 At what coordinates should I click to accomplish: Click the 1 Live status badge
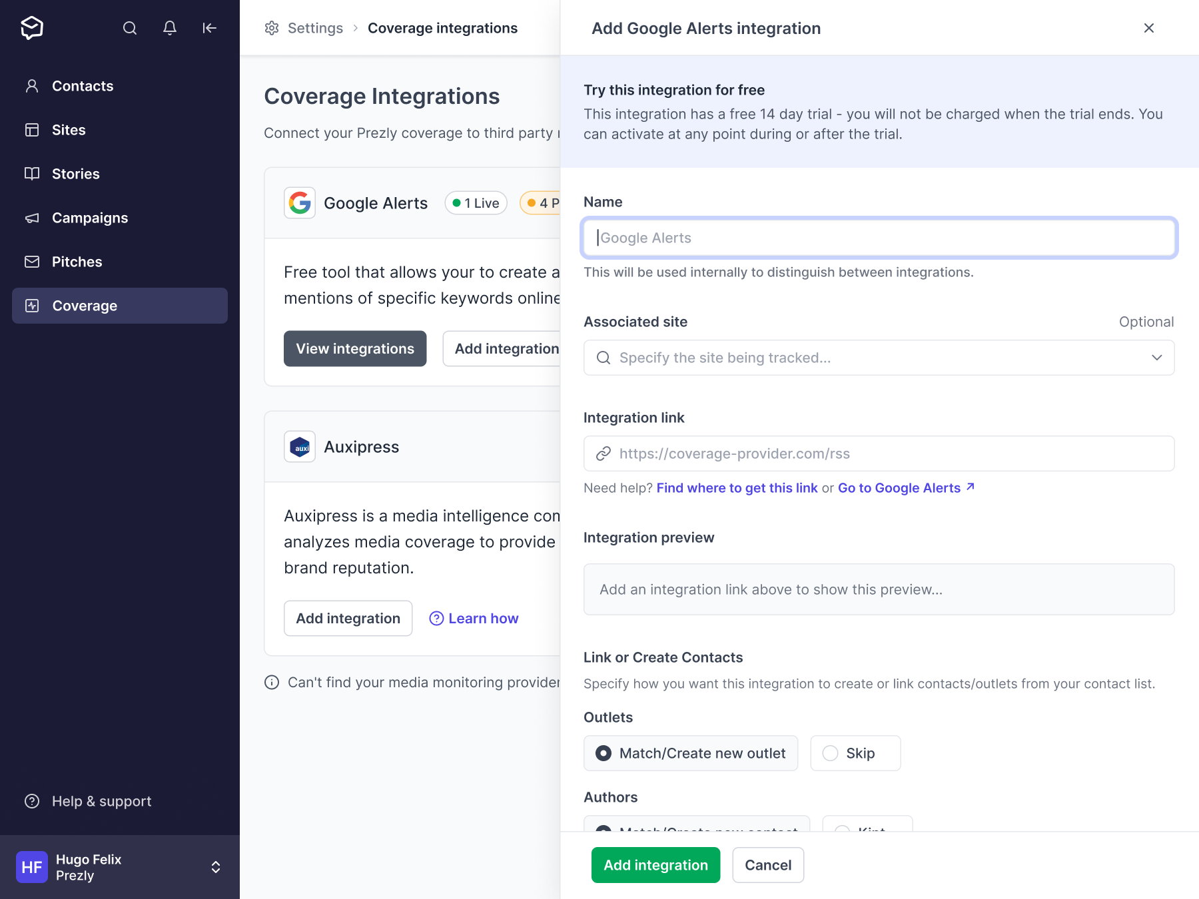[x=476, y=203]
